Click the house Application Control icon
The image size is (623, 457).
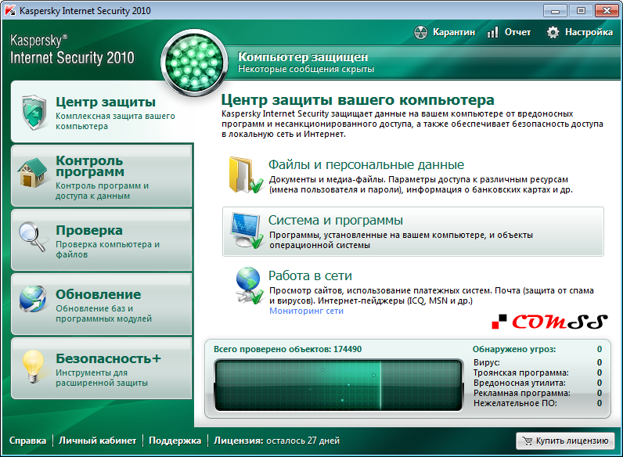[x=34, y=174]
